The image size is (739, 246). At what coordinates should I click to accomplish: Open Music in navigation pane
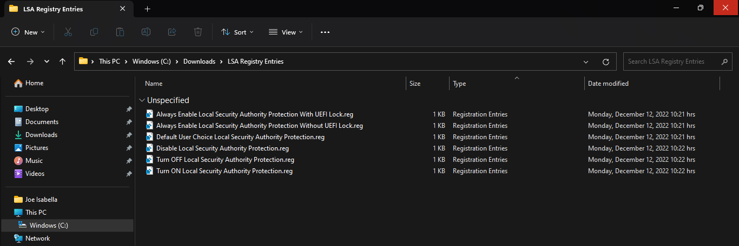34,161
